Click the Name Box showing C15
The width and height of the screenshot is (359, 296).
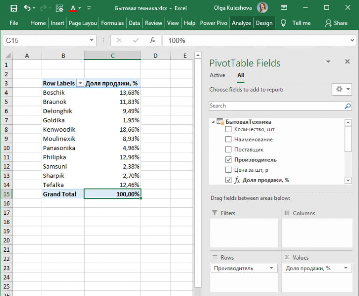click(x=46, y=41)
